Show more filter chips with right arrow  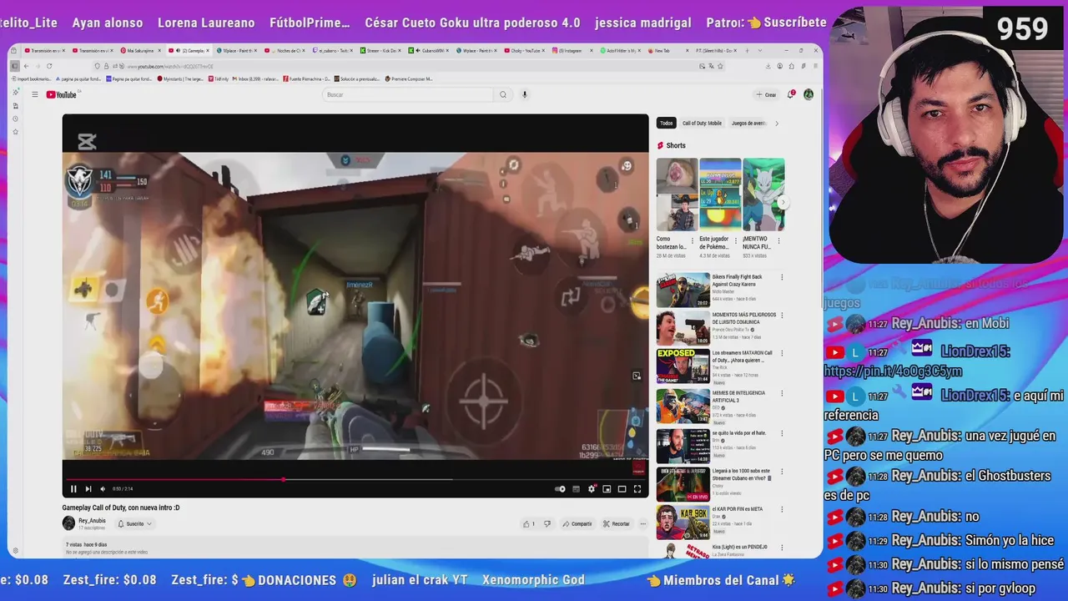777,124
